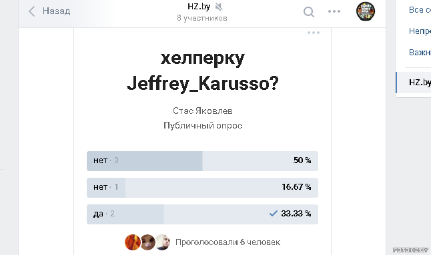Screen dimensions: 431x255
Task: Open the HZ.by chat avatar
Action: [x=366, y=11]
